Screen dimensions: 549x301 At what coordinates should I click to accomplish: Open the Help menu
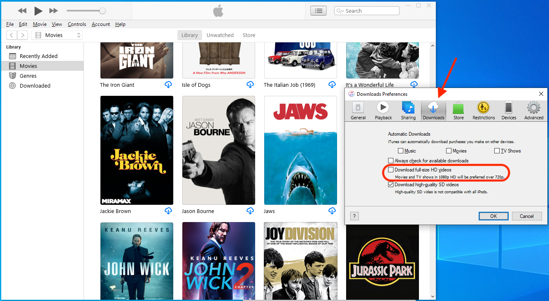(x=120, y=24)
